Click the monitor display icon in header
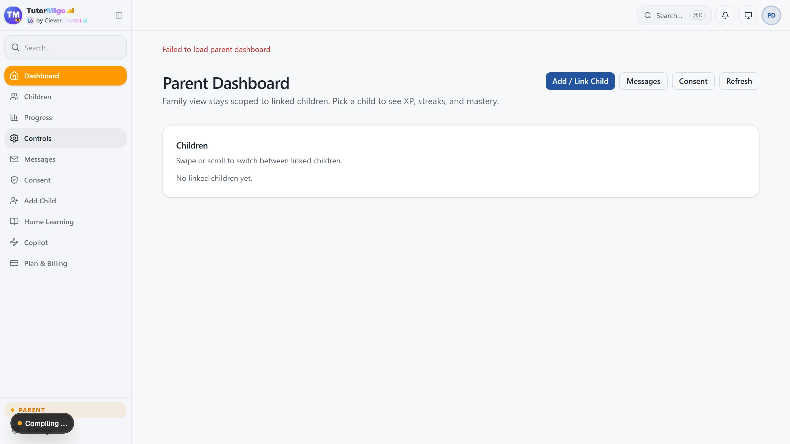 coord(748,15)
